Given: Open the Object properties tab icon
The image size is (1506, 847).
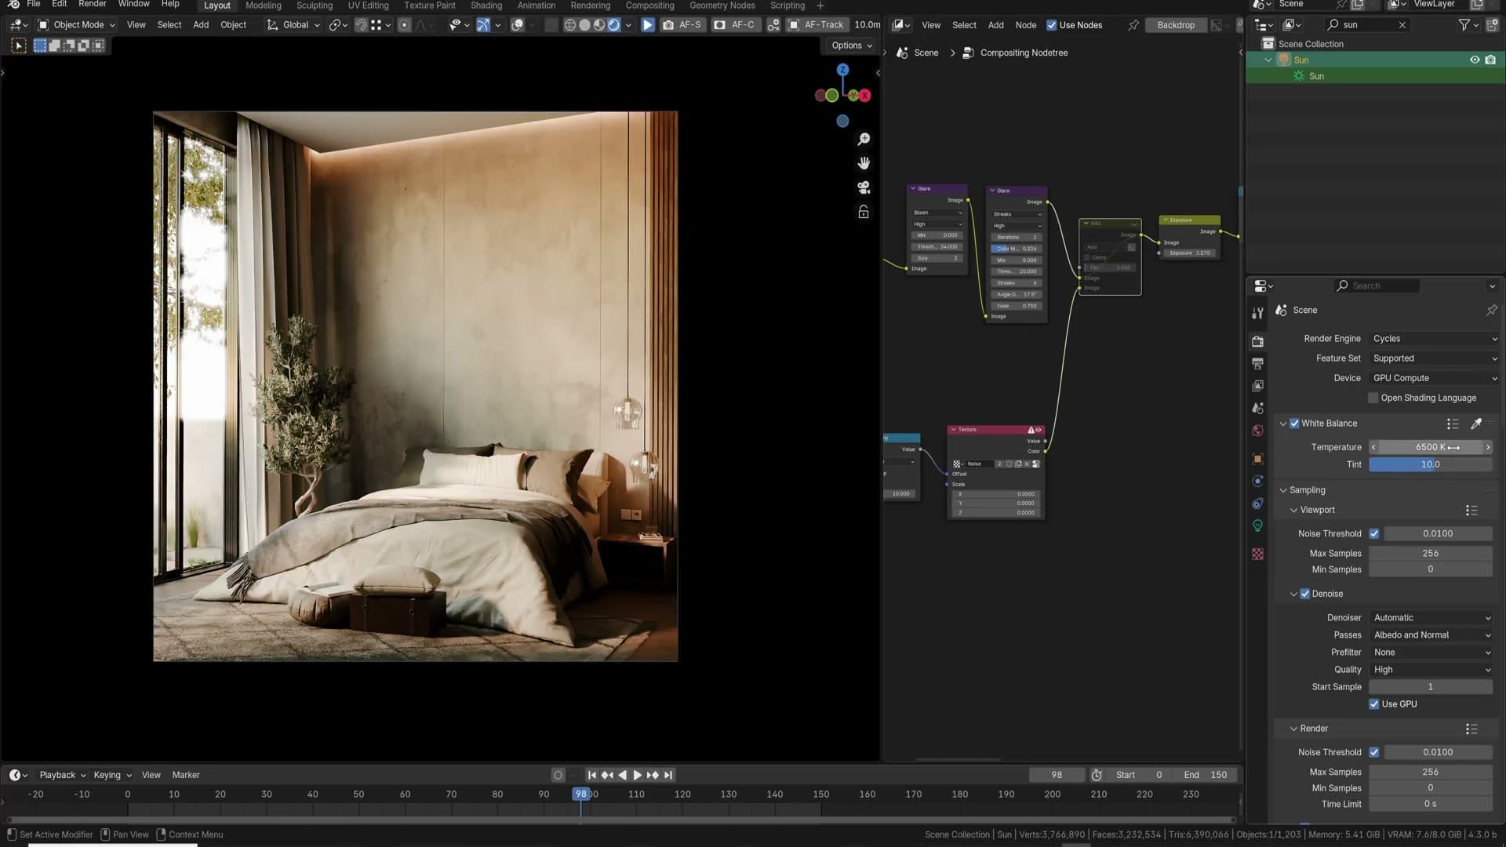Looking at the screenshot, I should tap(1258, 459).
